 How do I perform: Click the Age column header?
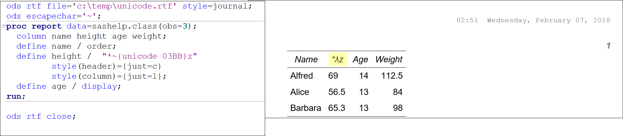(x=360, y=60)
